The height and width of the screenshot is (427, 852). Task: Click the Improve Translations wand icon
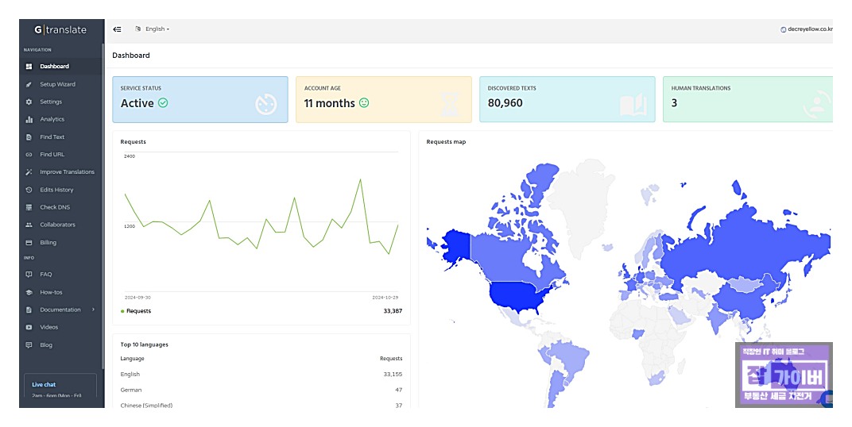coord(29,172)
